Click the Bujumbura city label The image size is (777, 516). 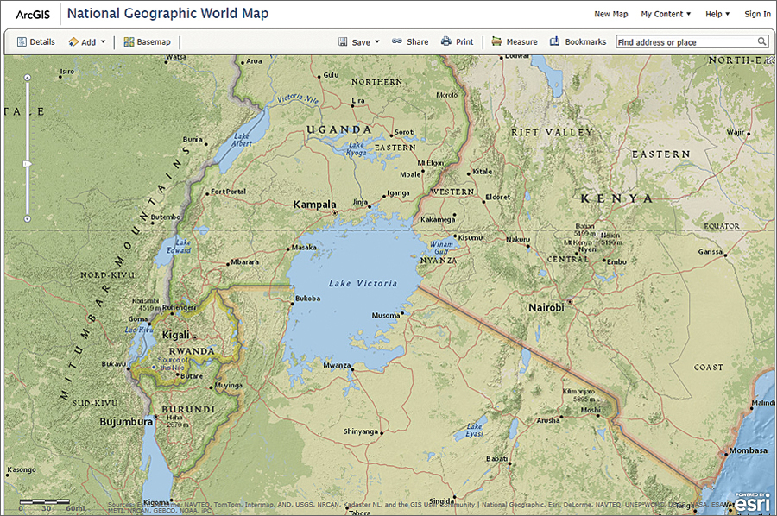[x=126, y=421]
